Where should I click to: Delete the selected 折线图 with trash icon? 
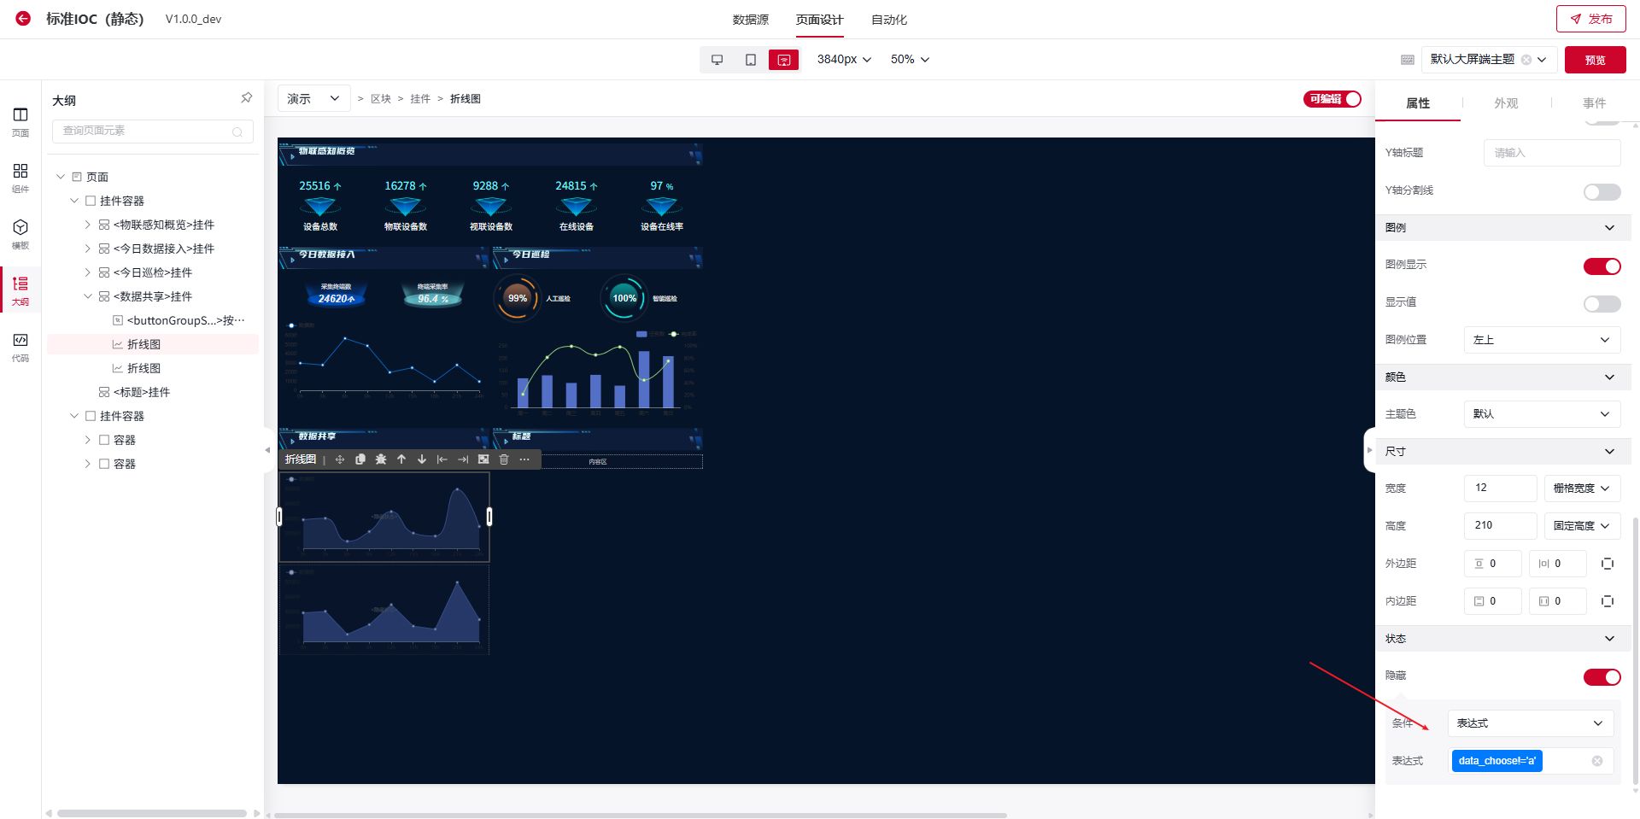504,459
